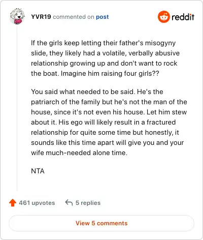This screenshot has width=203, height=240.
Task: Follow the blue 'post' link
Action: tap(103, 17)
